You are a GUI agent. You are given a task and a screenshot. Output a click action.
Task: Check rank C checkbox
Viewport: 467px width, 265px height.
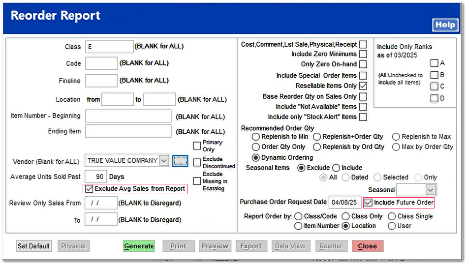[434, 87]
